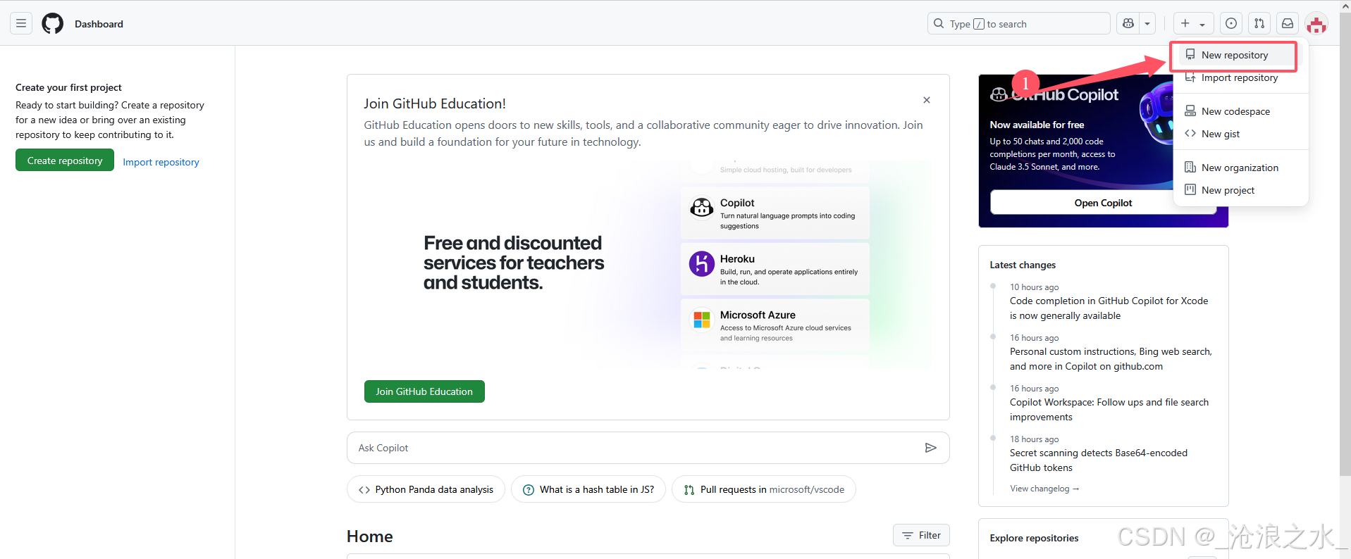This screenshot has height=559, width=1351.
Task: Click the 'Dashboard' header title
Action: coord(99,24)
